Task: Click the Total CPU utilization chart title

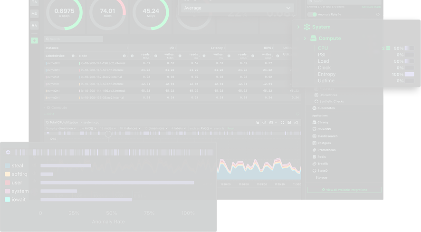Action: (x=64, y=123)
